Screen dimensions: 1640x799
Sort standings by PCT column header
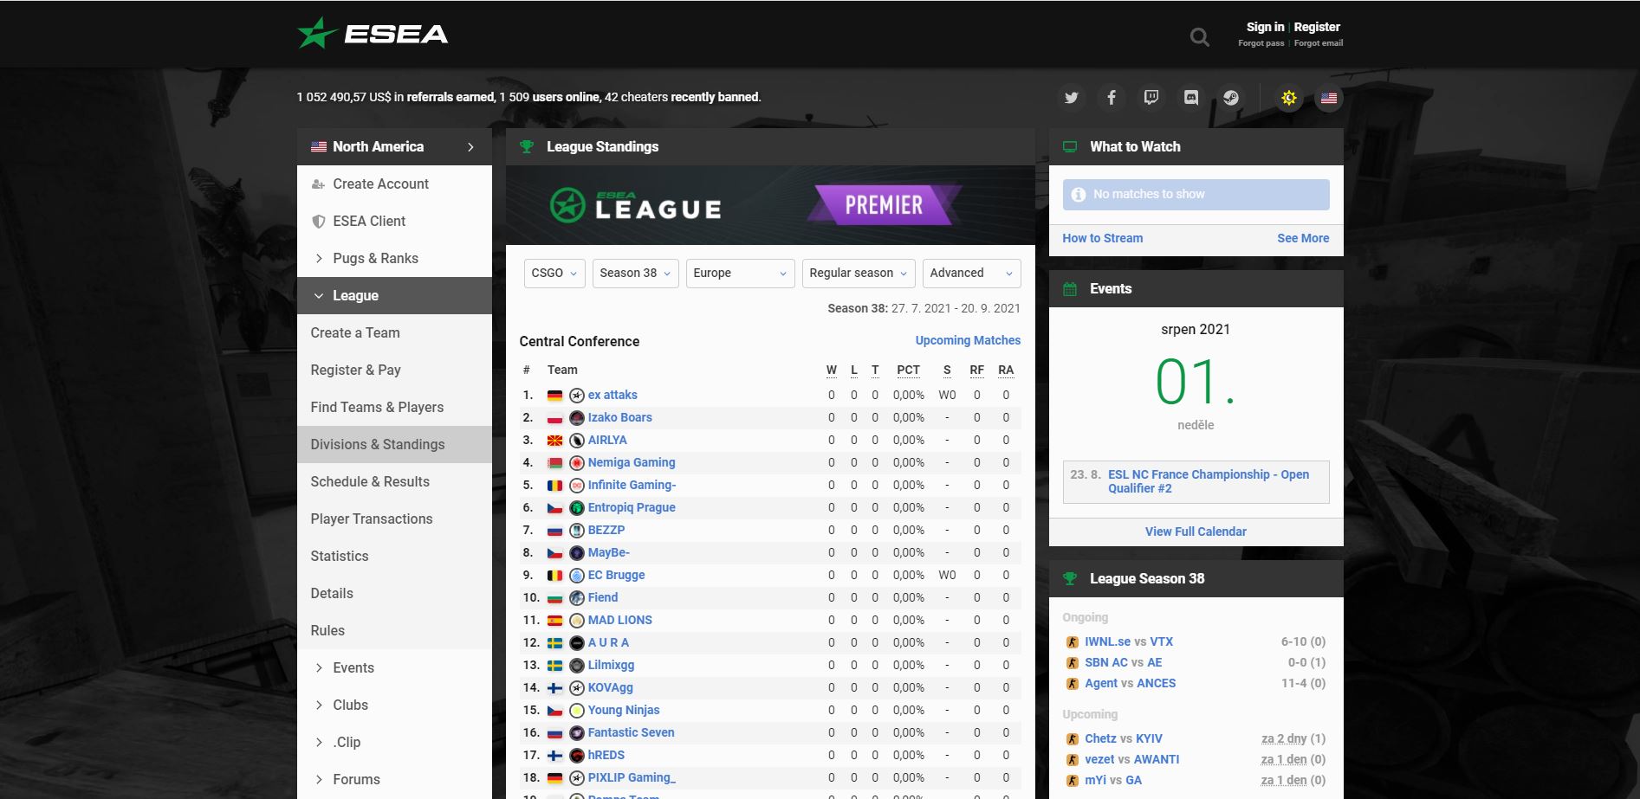pos(908,371)
